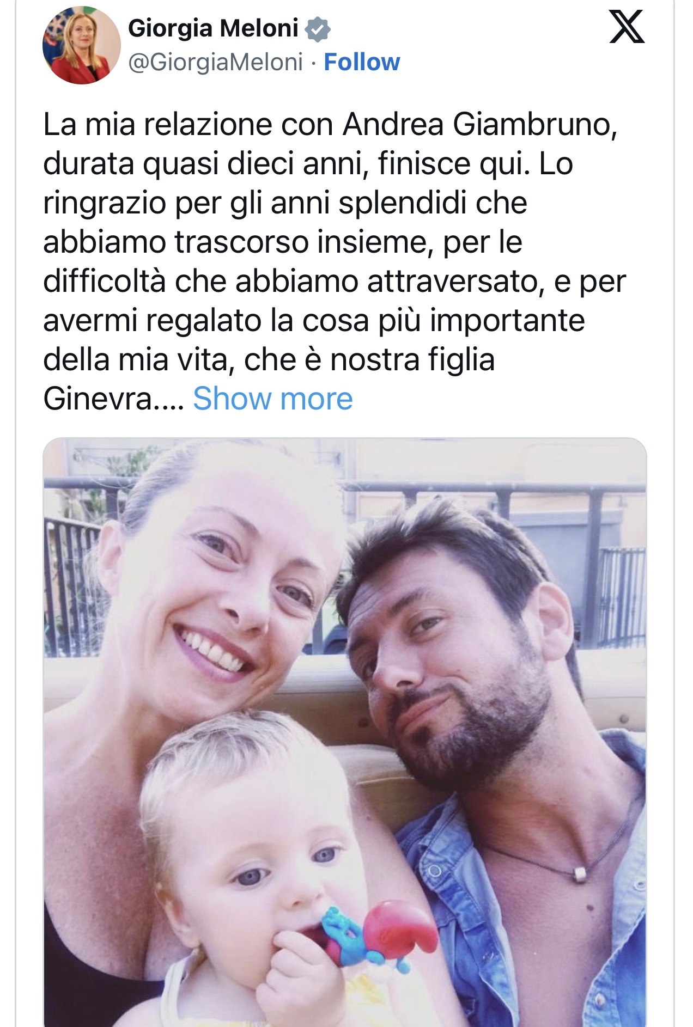Click the necklace pendant in the photo

click(x=580, y=875)
